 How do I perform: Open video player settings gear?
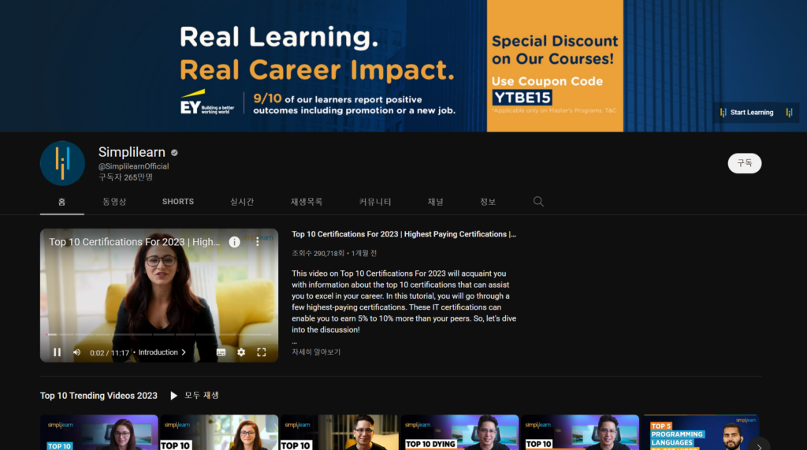(241, 352)
